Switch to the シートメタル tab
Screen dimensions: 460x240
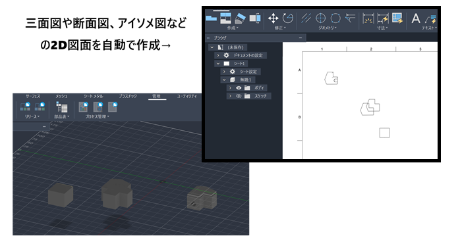pos(94,96)
